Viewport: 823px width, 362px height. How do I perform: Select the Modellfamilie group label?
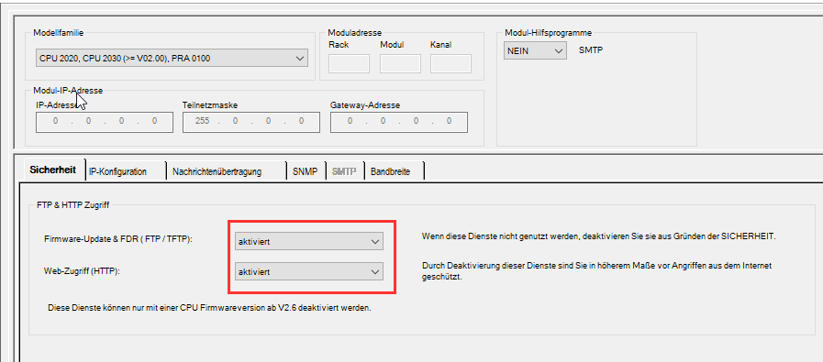point(58,32)
